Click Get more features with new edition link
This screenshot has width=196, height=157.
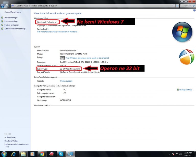click(58, 32)
